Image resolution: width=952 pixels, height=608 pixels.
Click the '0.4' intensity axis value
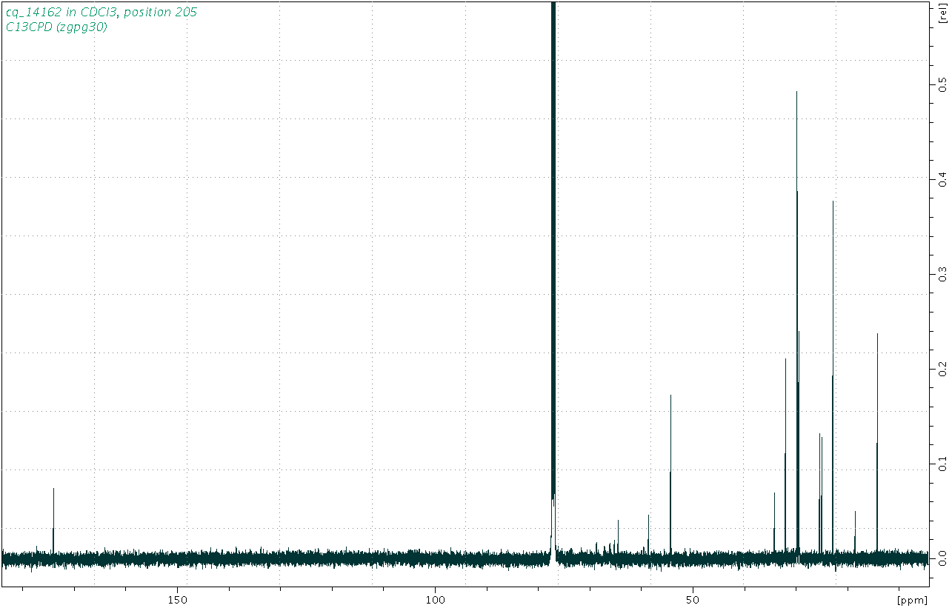tap(942, 178)
